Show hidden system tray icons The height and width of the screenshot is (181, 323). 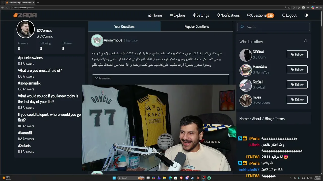(x=290, y=178)
